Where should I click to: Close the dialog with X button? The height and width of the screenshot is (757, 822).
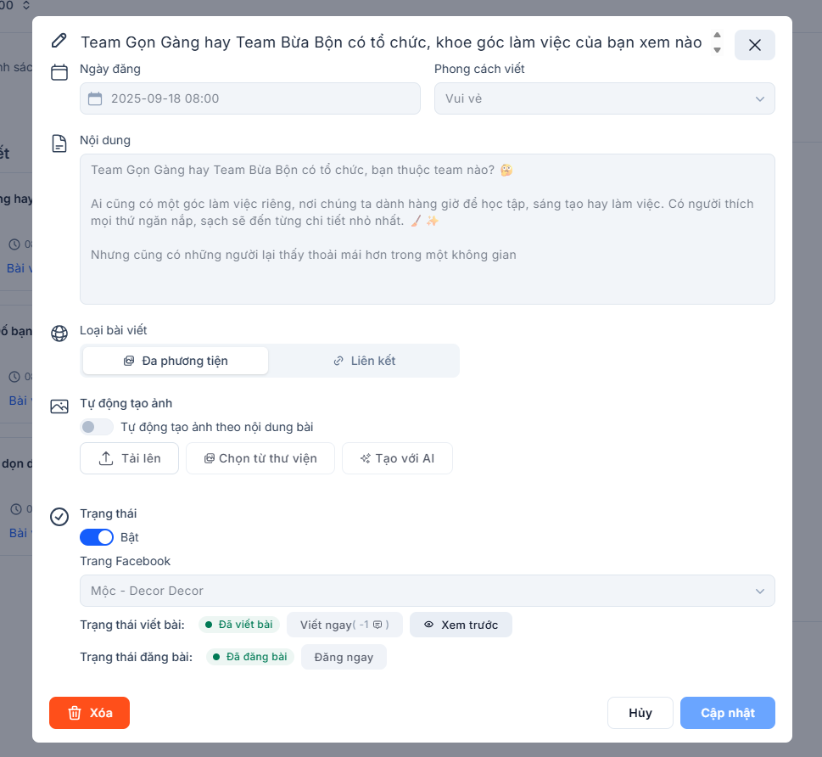tap(754, 45)
